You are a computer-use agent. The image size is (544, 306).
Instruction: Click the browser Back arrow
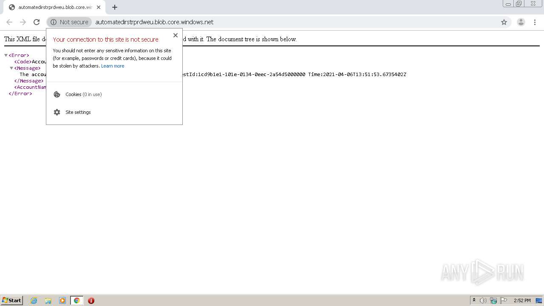pos(9,22)
